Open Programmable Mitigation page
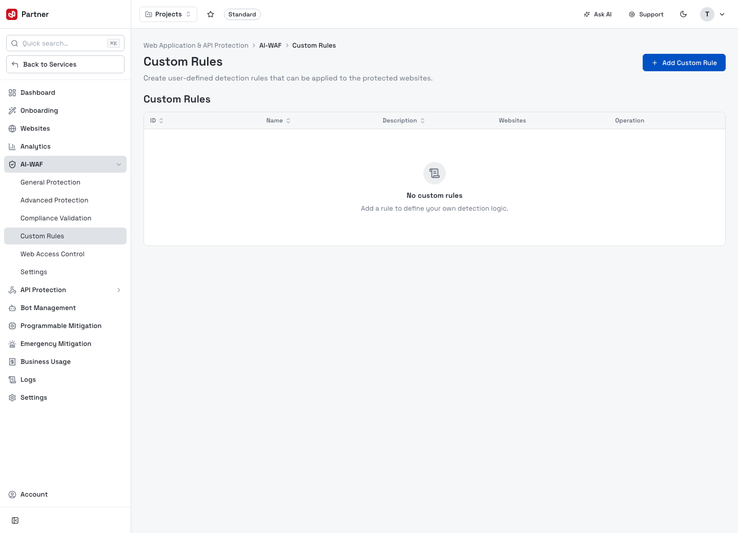738x533 pixels. tap(65, 326)
